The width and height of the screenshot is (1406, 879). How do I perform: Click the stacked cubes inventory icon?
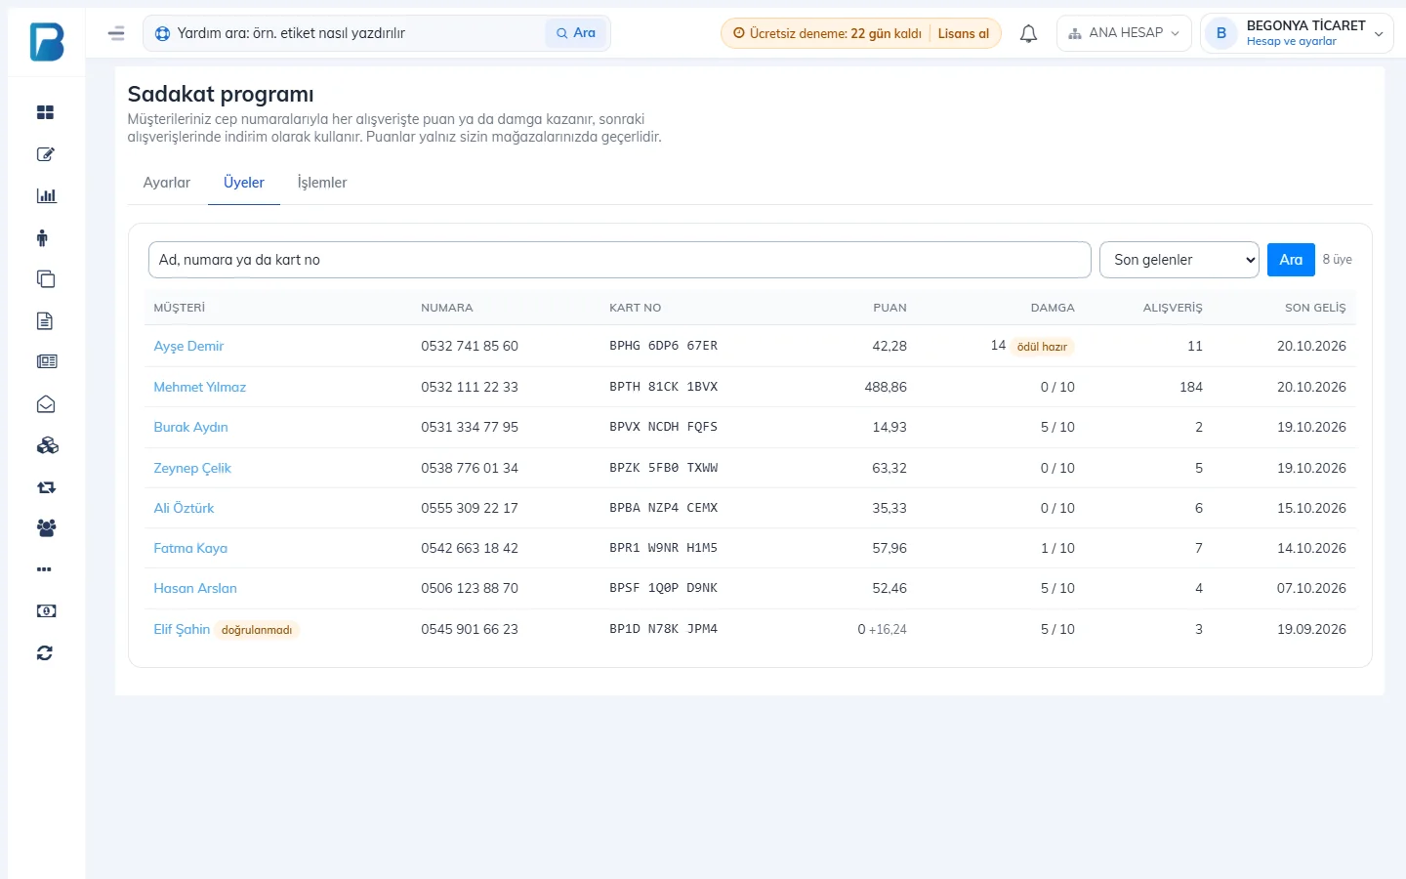(47, 445)
